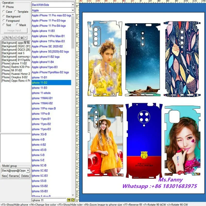This screenshot has height=206, width=206.
Task: Click the X delete layer icon
Action: pos(25,38)
